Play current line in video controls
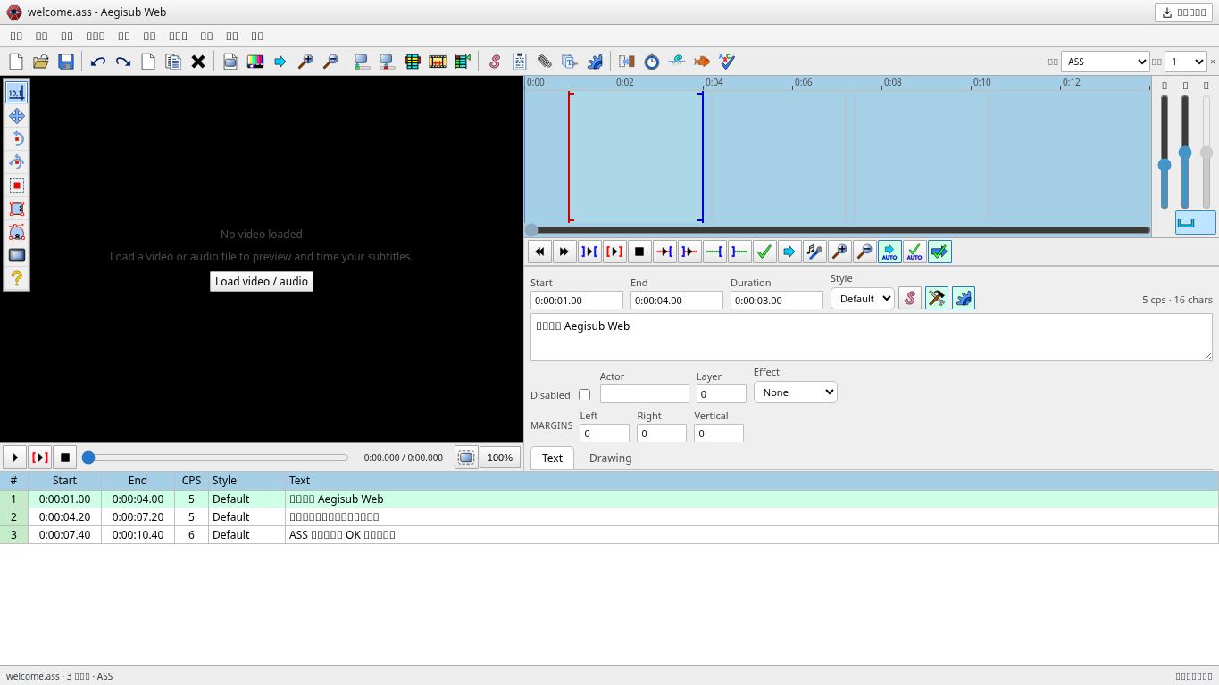This screenshot has height=685, width=1219. (39, 458)
